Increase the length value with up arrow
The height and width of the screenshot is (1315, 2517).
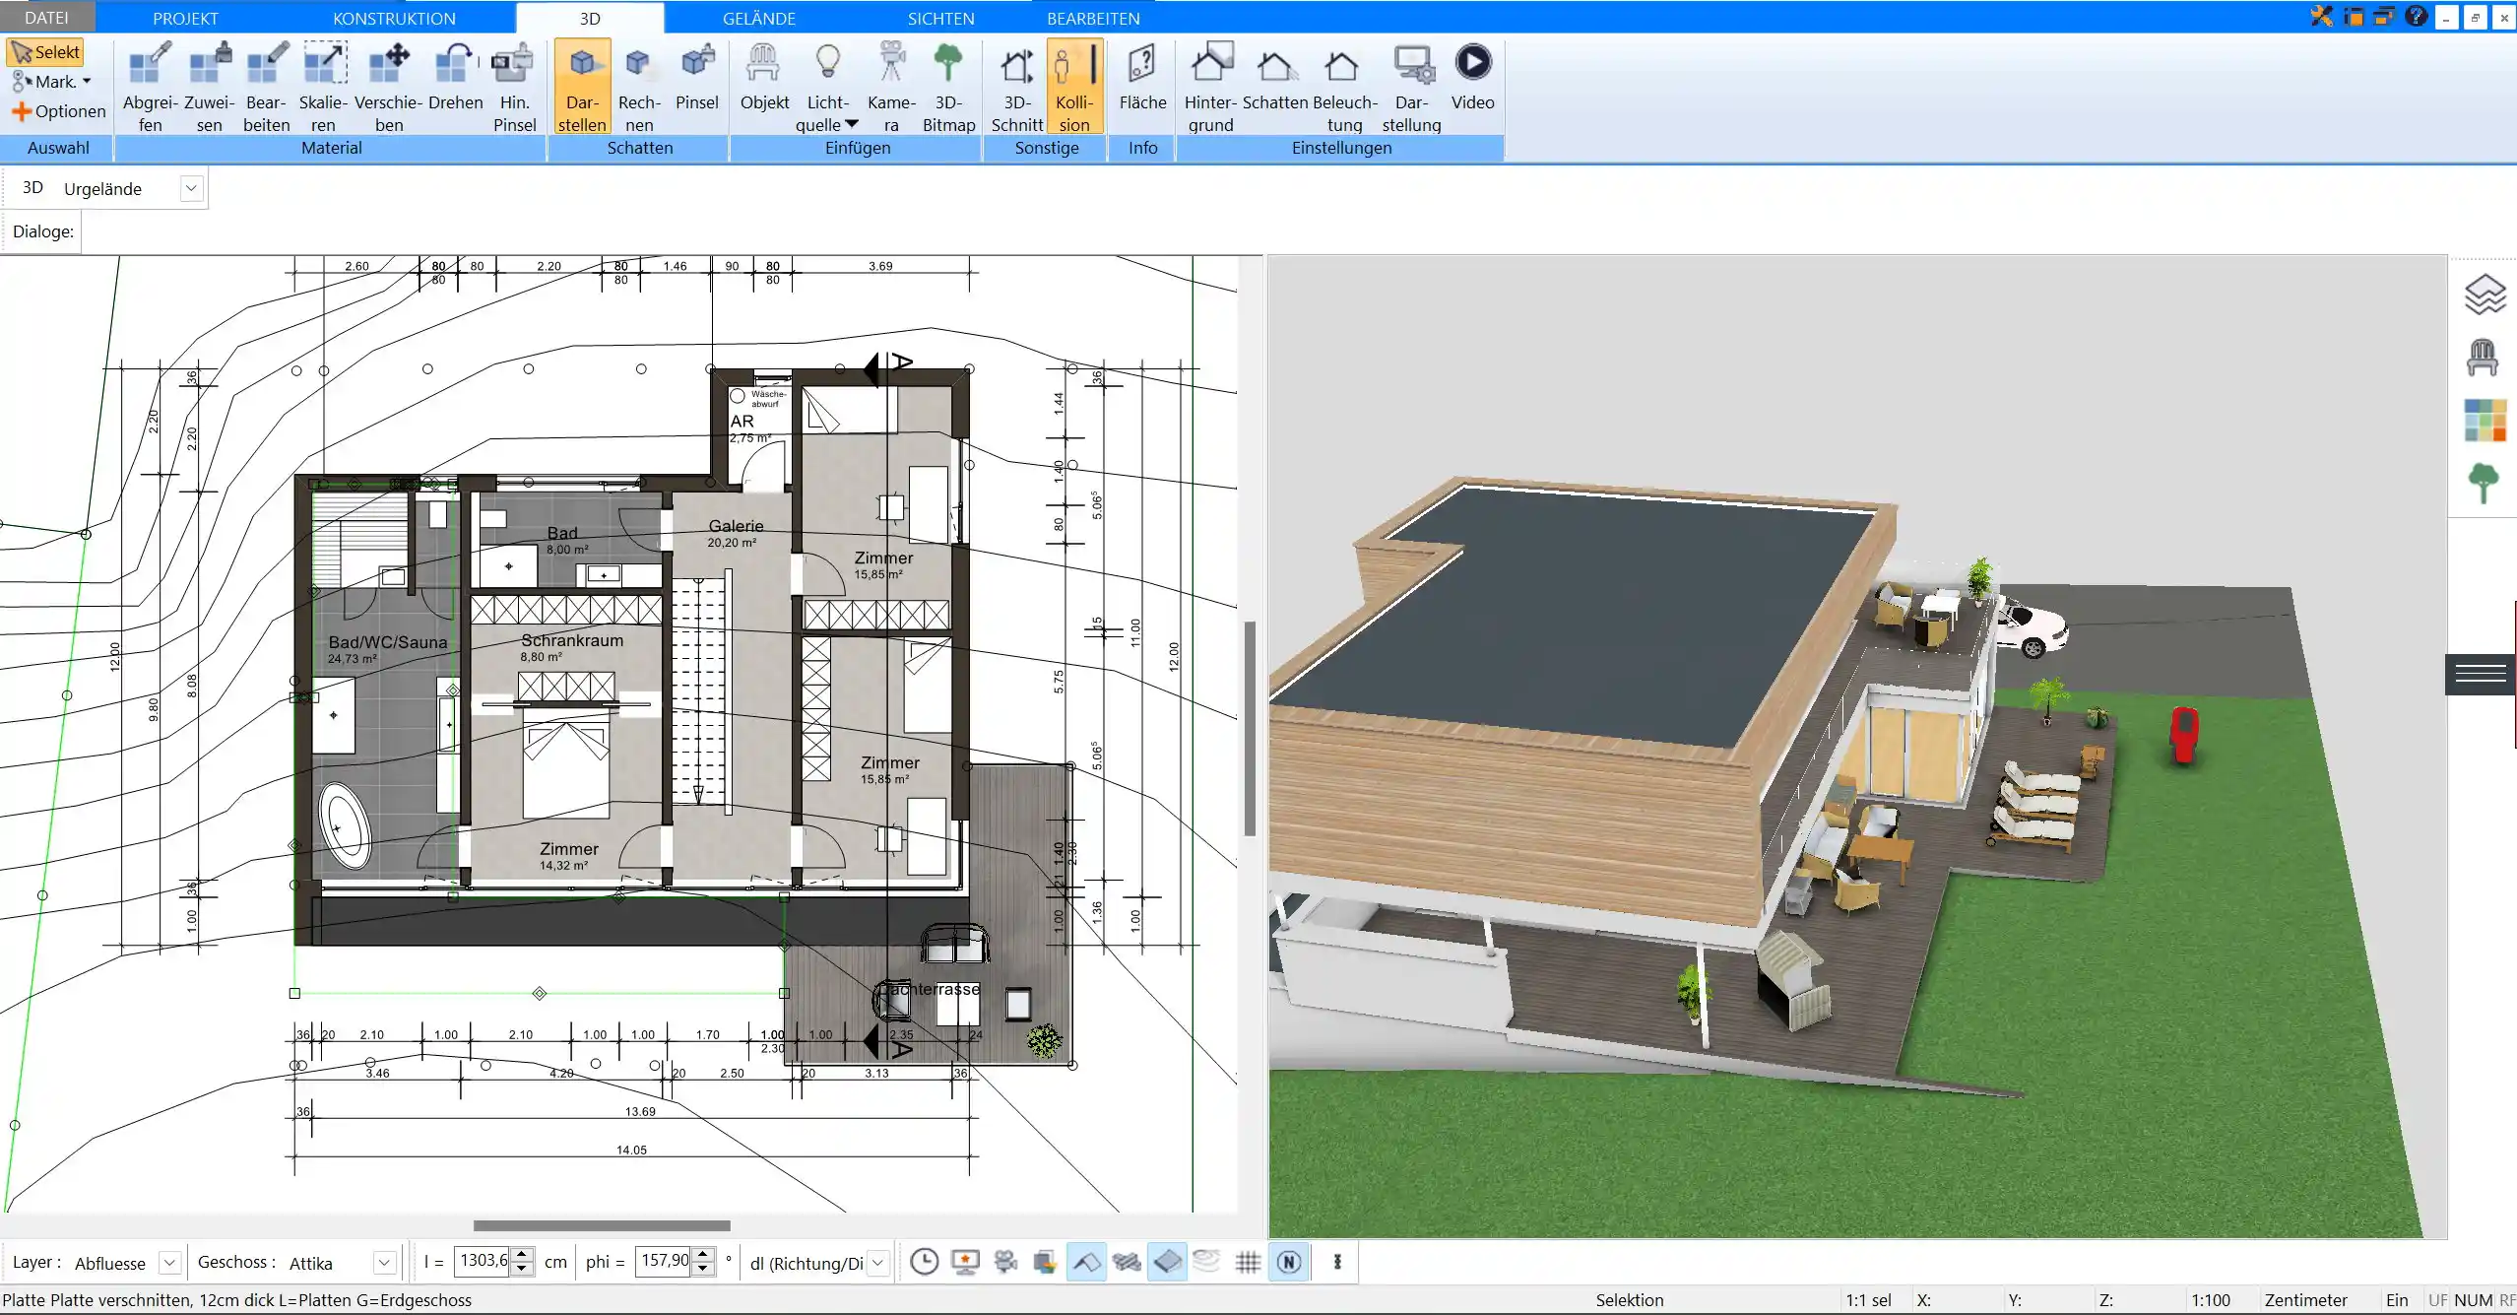coord(524,1255)
